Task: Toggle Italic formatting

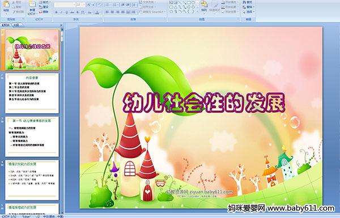Action: click(x=61, y=12)
